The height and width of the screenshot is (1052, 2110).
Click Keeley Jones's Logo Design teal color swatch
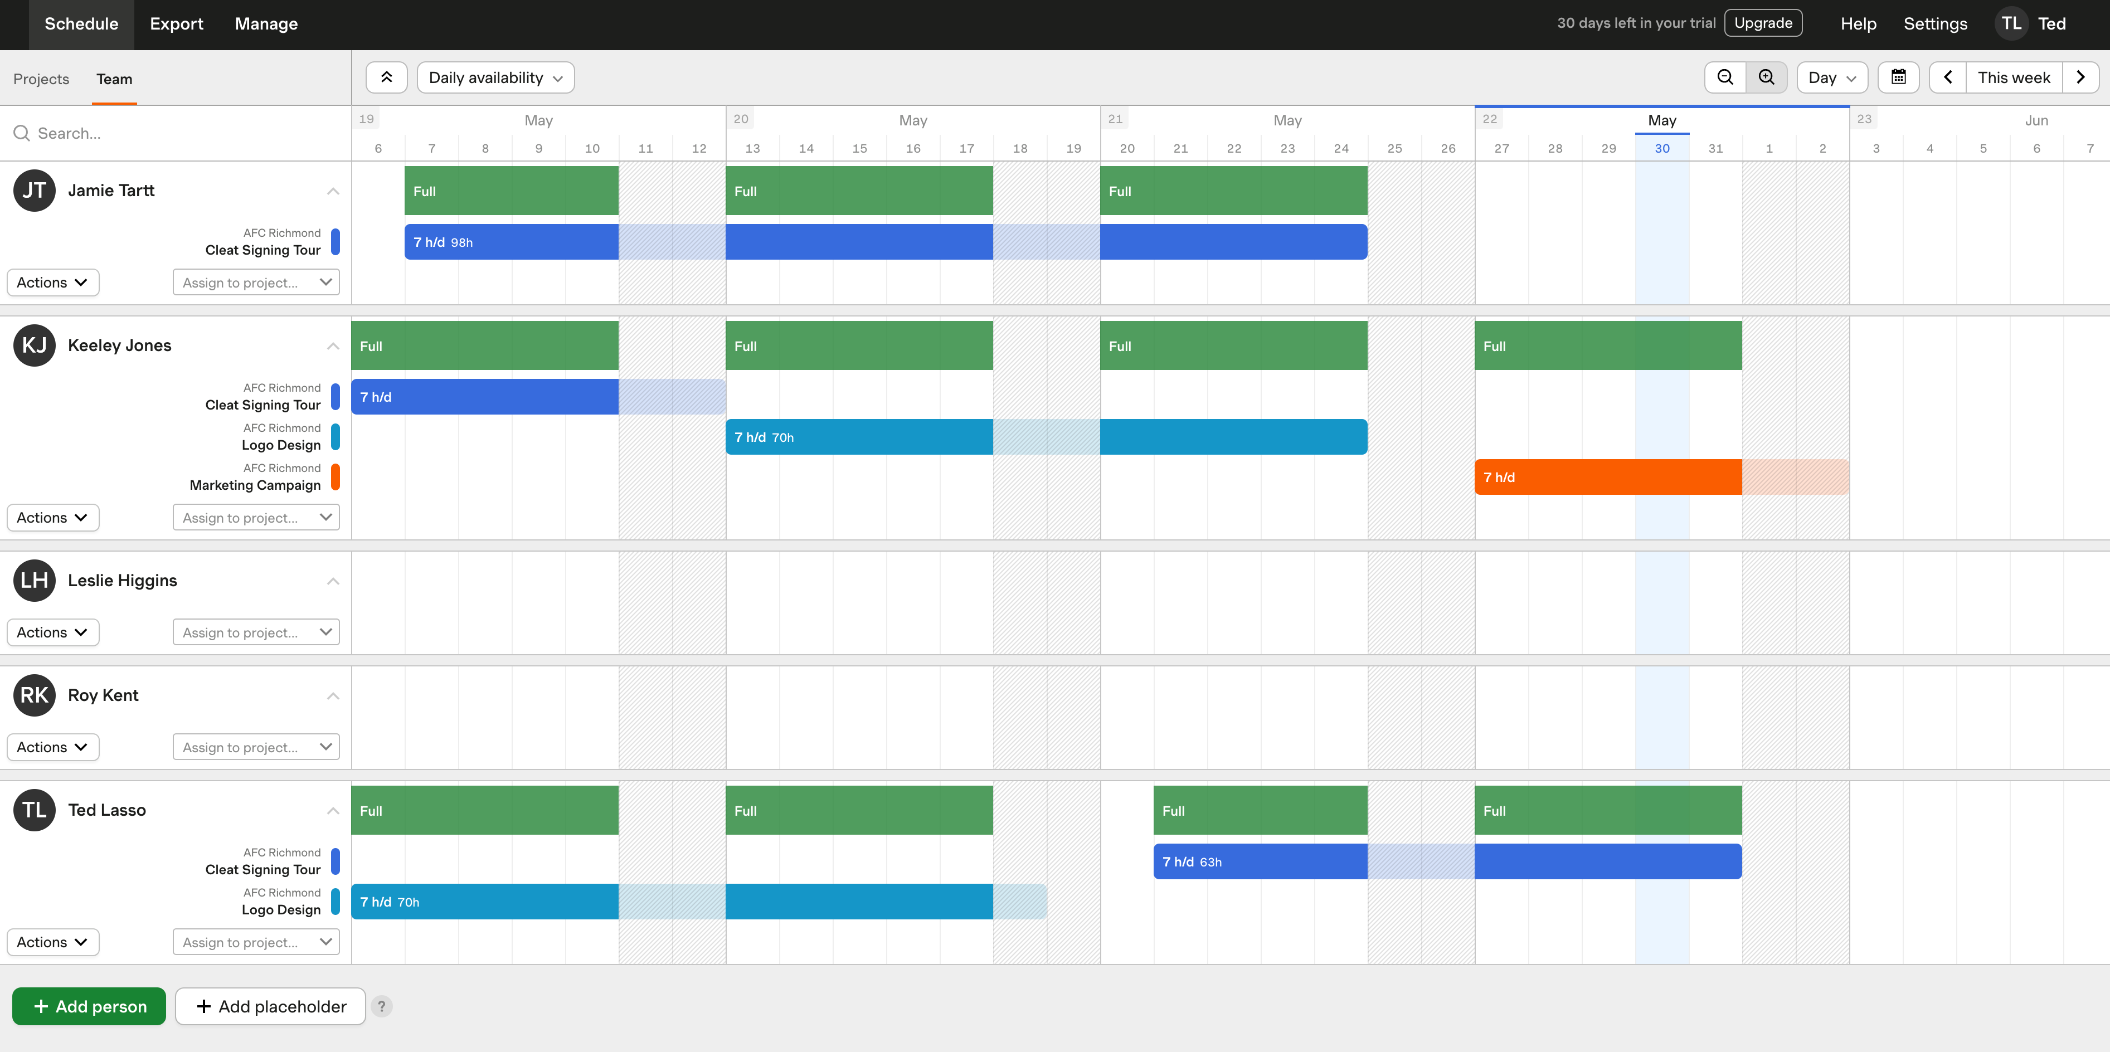(335, 436)
